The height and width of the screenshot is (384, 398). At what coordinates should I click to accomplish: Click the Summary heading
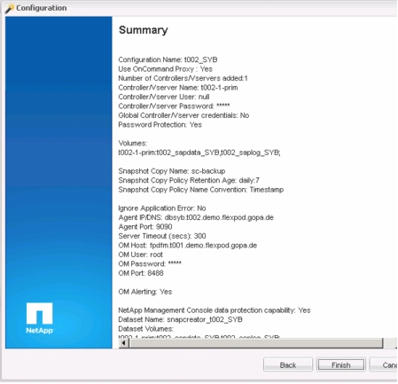144,30
